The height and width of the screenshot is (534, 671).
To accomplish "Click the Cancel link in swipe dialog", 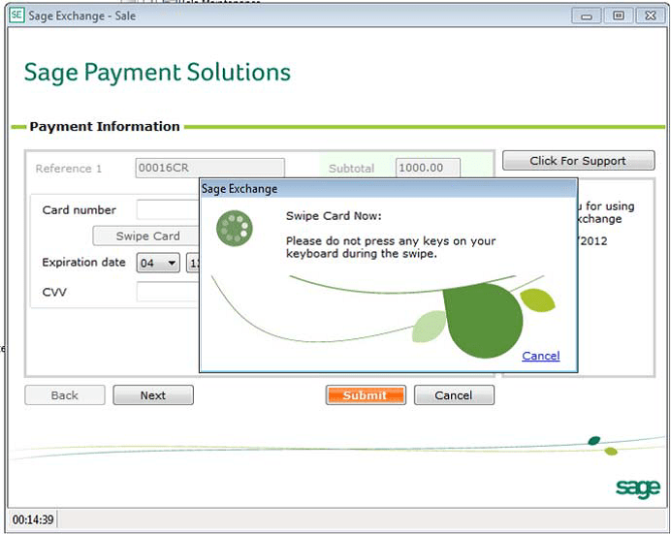I will point(540,356).
